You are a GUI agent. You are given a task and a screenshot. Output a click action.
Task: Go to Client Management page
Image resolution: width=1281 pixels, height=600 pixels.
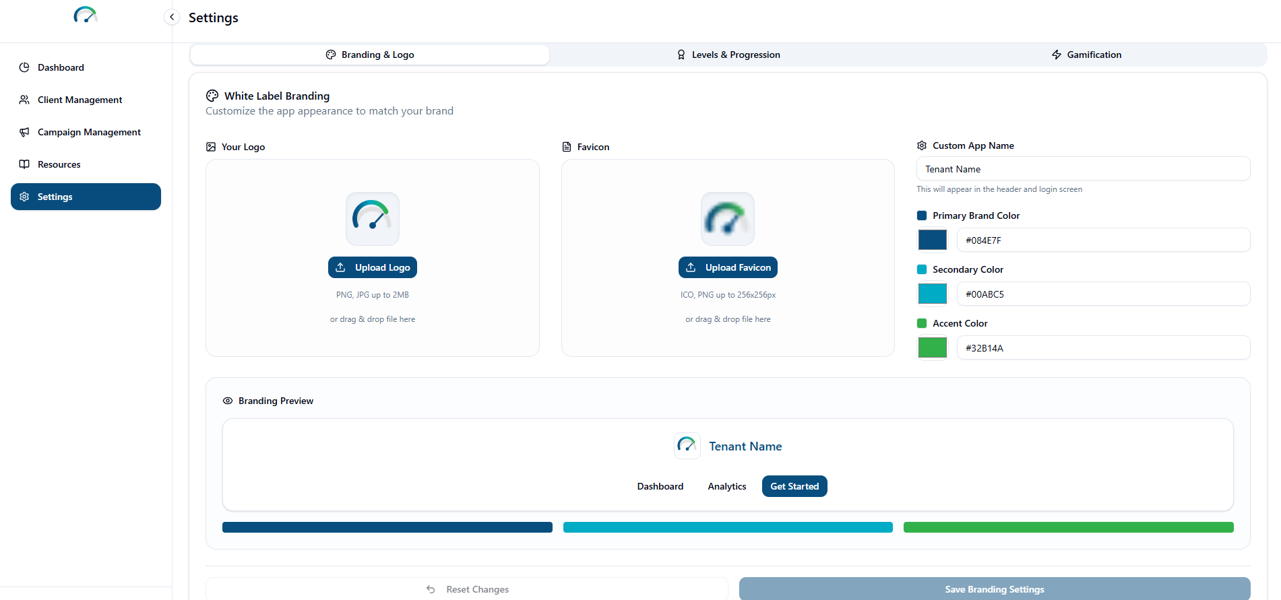pyautogui.click(x=80, y=100)
